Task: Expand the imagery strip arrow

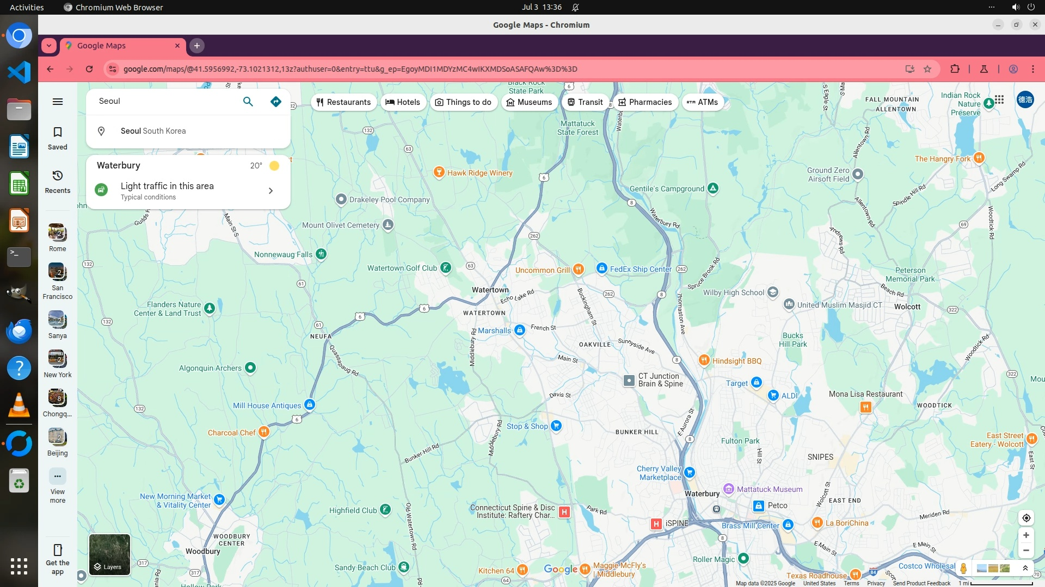Action: click(x=1025, y=568)
